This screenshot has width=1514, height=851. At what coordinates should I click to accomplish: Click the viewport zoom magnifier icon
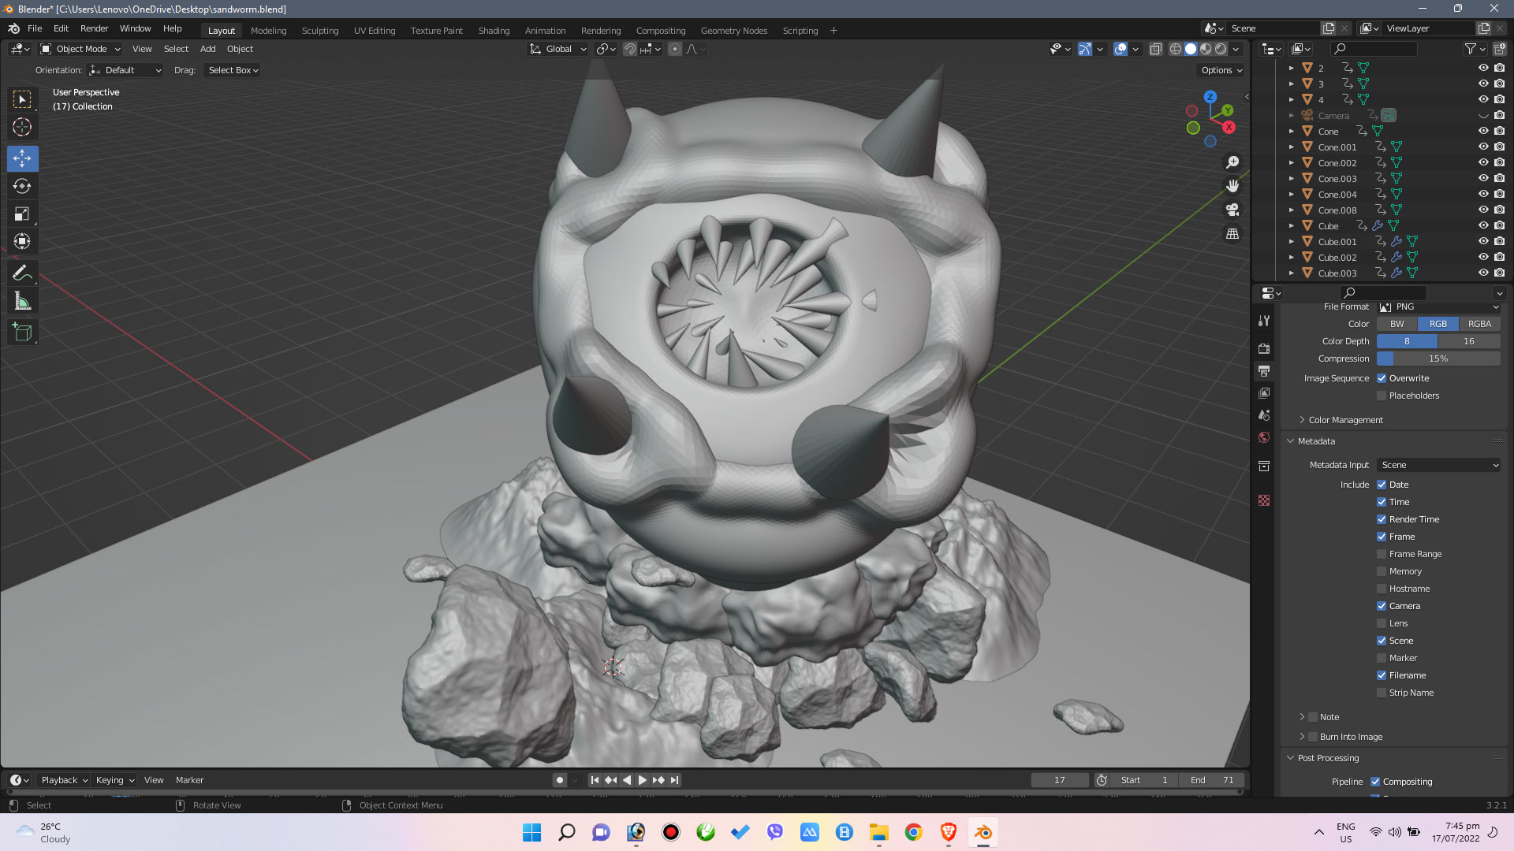point(1232,162)
